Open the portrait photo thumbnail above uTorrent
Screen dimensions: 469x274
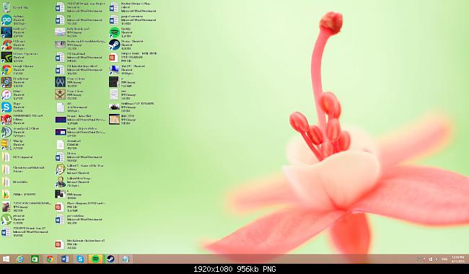(x=6, y=207)
